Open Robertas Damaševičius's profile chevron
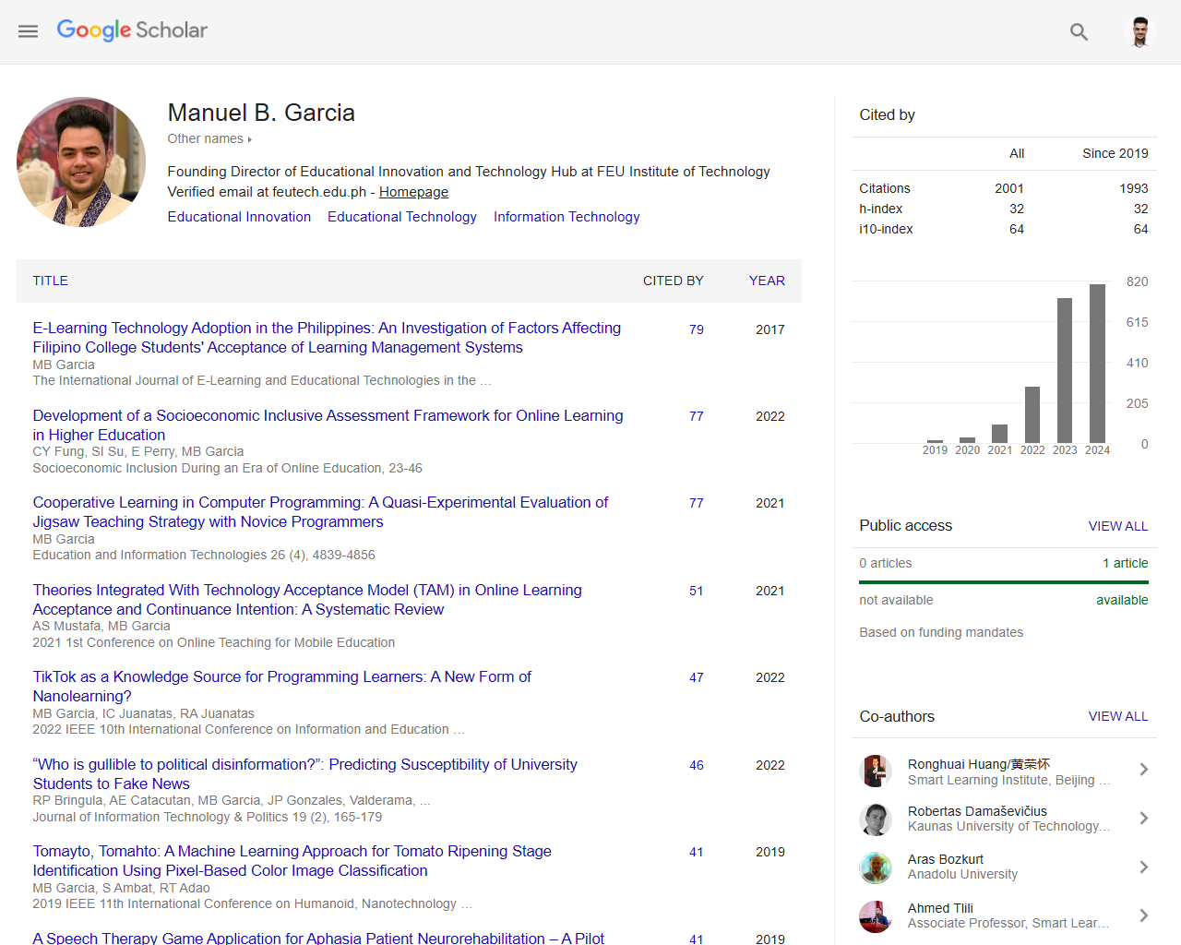This screenshot has height=945, width=1181. (x=1144, y=818)
